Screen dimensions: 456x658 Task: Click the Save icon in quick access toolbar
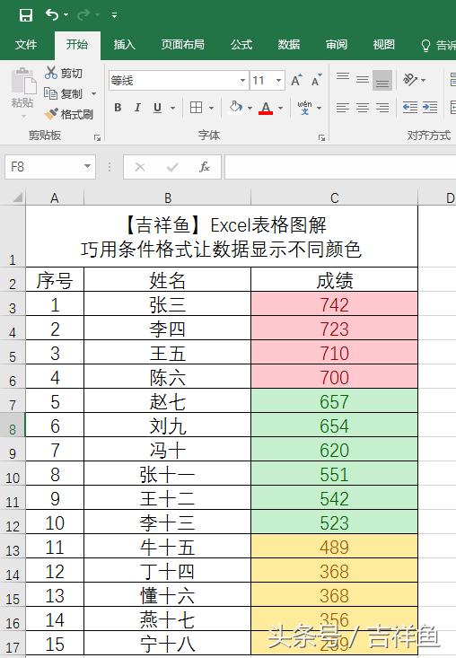[x=26, y=15]
